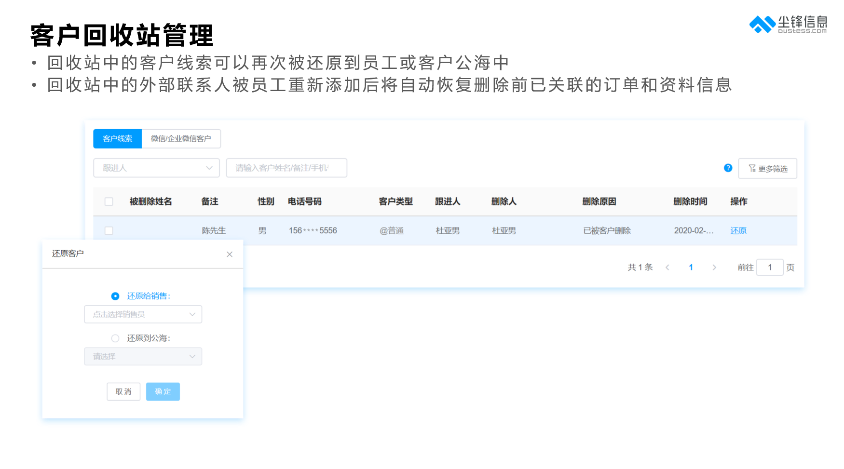Click the 前往 page number input
Image resolution: width=844 pixels, height=469 pixels.
point(770,267)
